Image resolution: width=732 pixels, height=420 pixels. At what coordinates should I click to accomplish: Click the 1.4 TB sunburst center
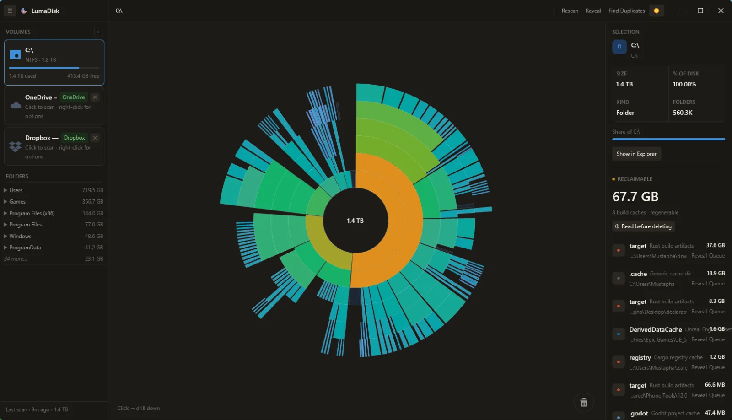coord(355,221)
